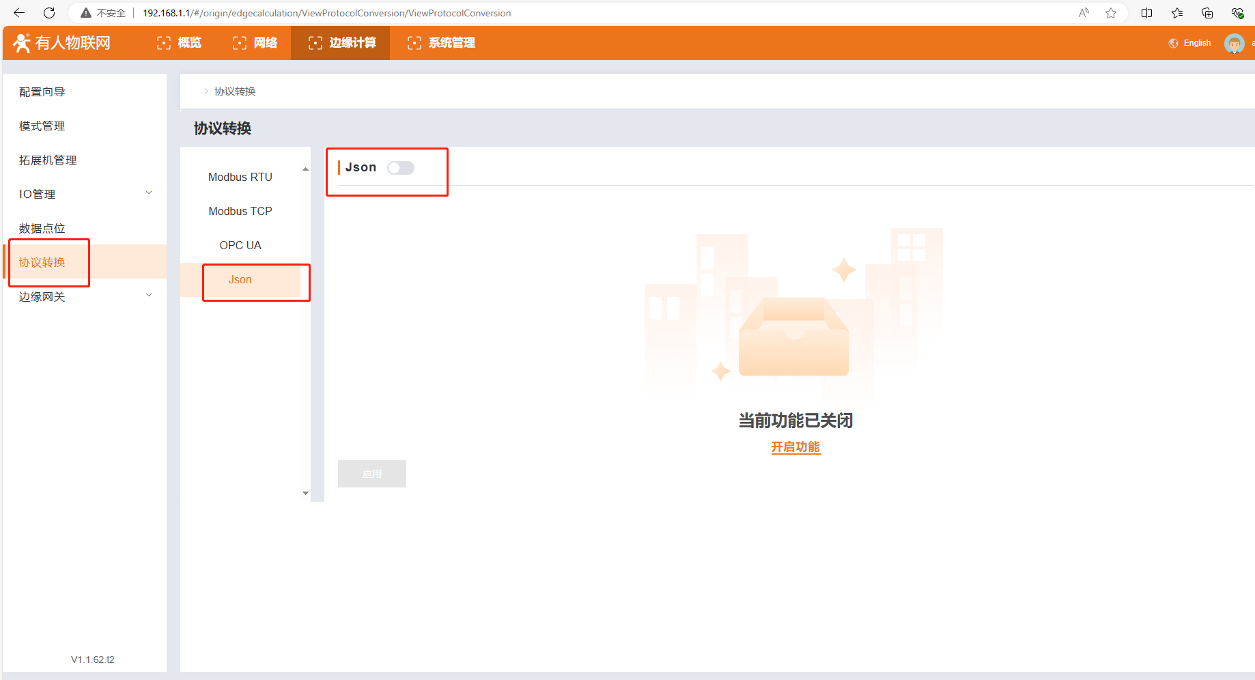
Task: Toggle the Json function switch
Action: coord(401,168)
